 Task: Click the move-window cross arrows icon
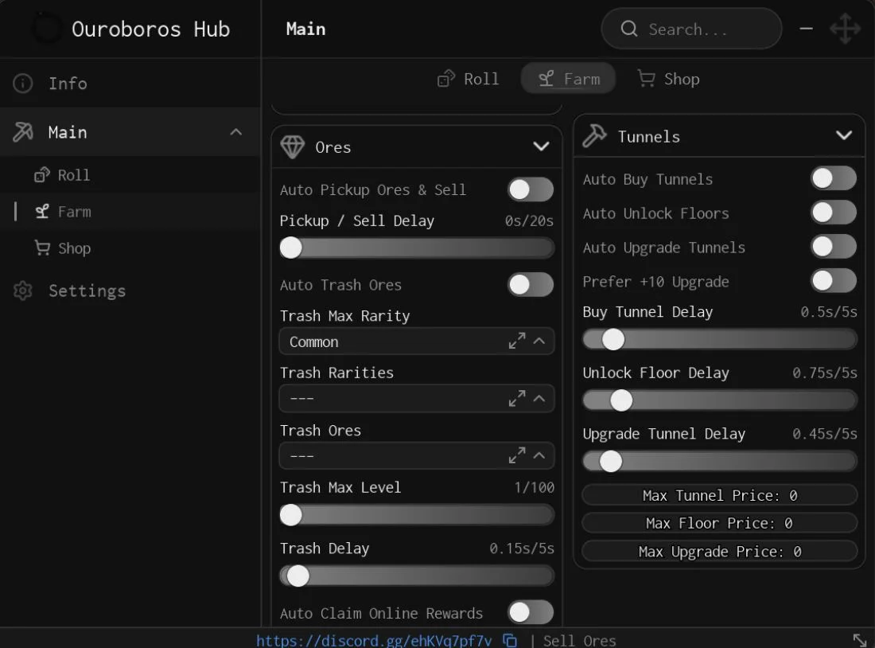(845, 29)
